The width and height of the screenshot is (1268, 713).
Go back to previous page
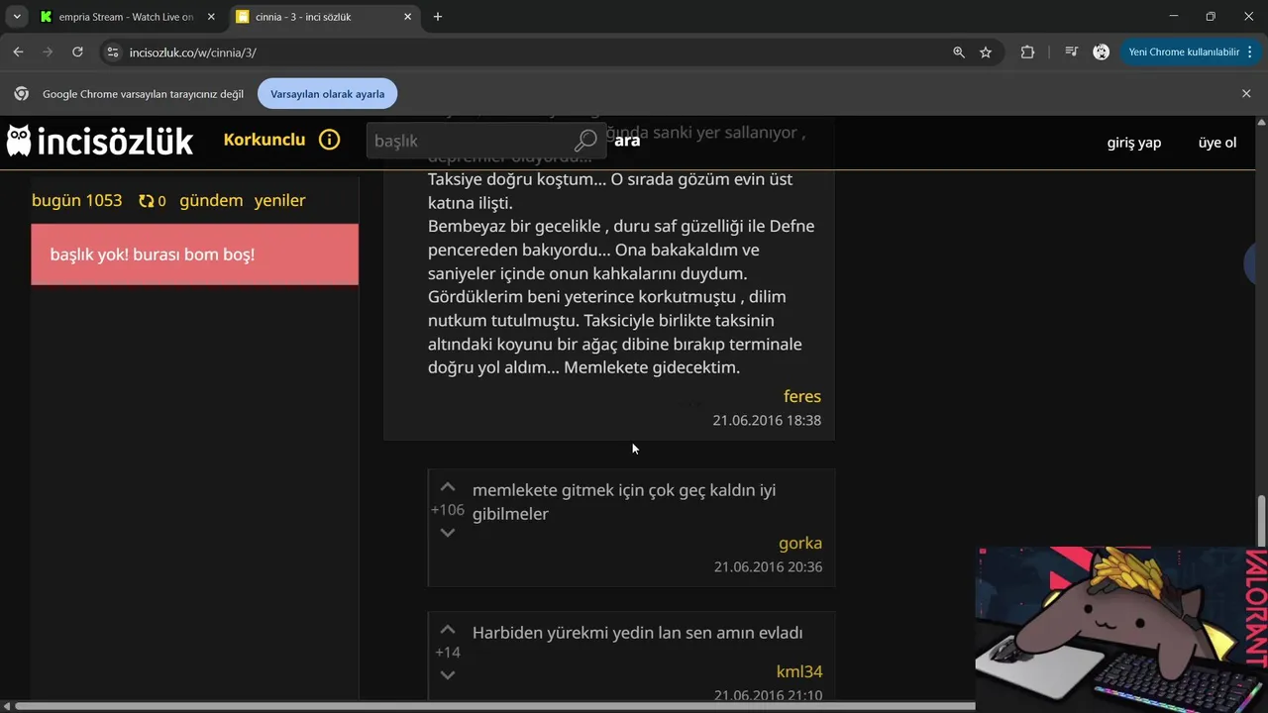[18, 52]
